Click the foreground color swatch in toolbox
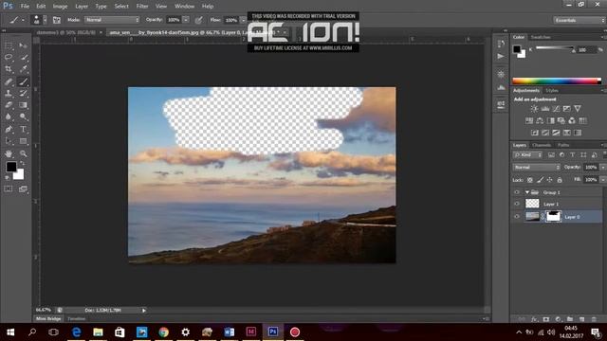607x341 pixels. pos(10,167)
